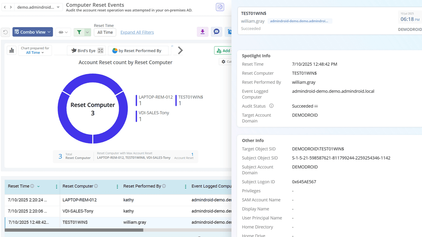This screenshot has height=237, width=422.
Task: Open the Combo View dropdown
Action: (33, 32)
